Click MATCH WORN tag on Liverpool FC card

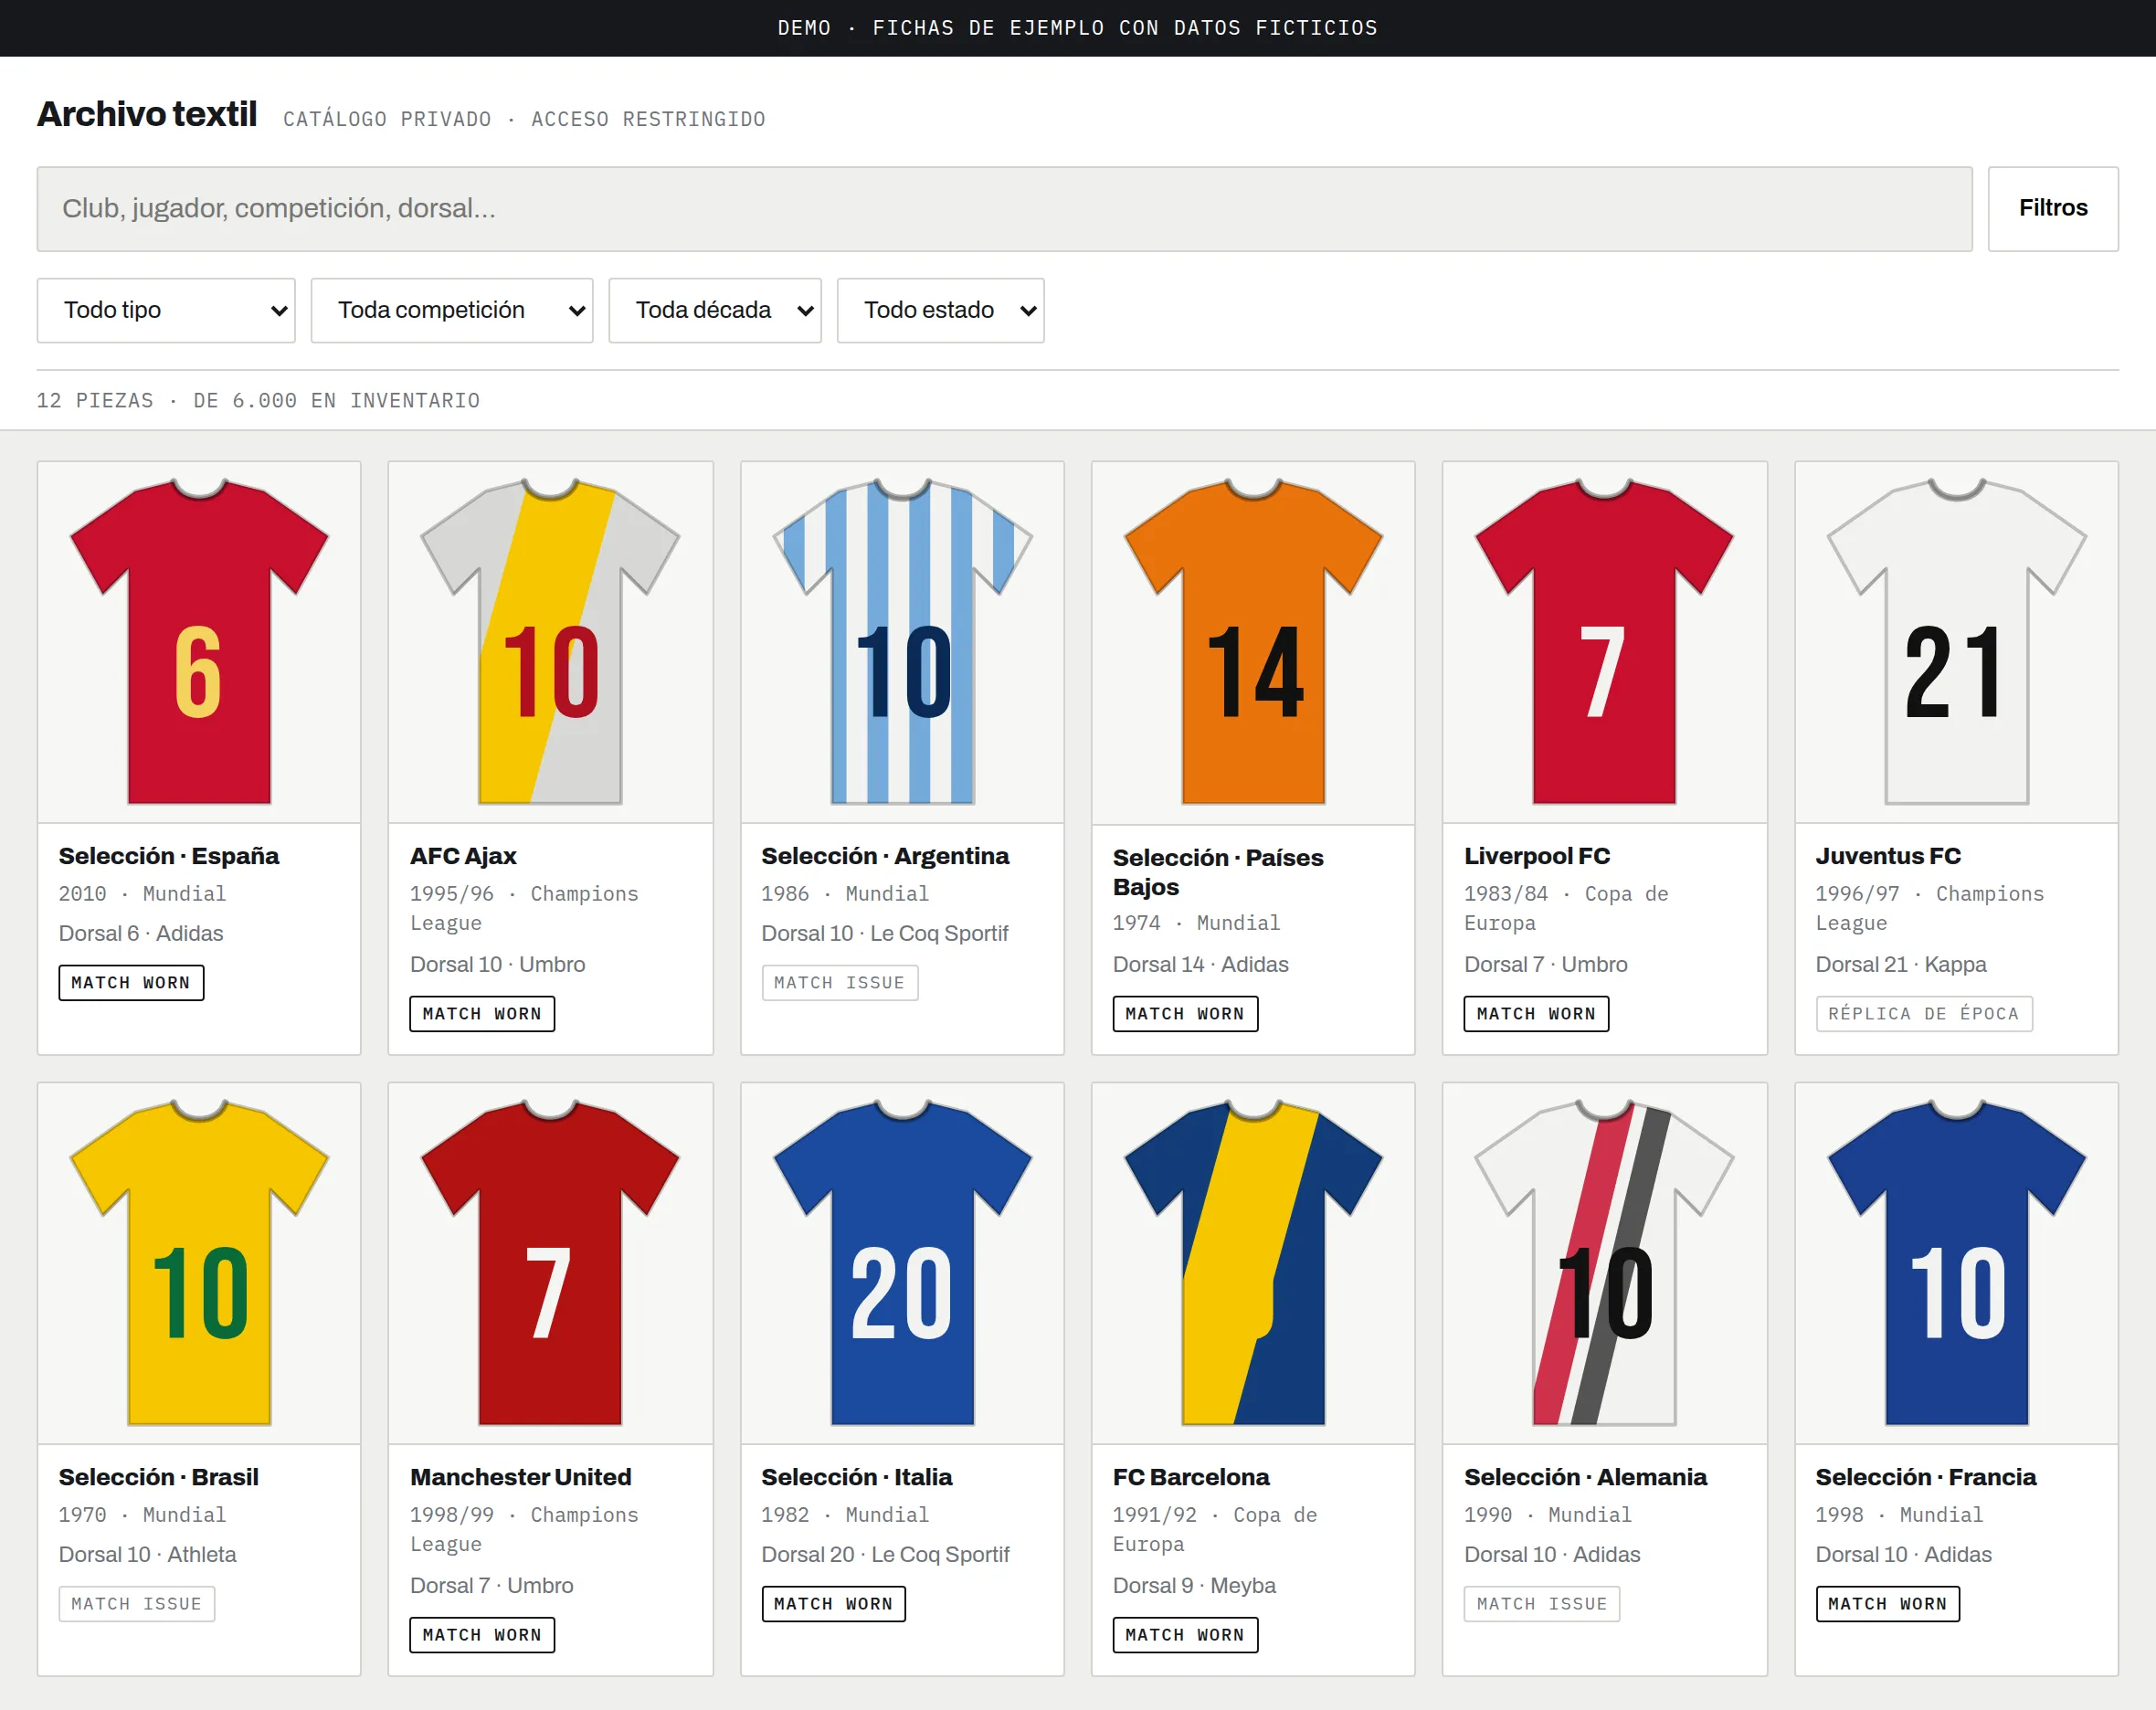(1536, 1013)
